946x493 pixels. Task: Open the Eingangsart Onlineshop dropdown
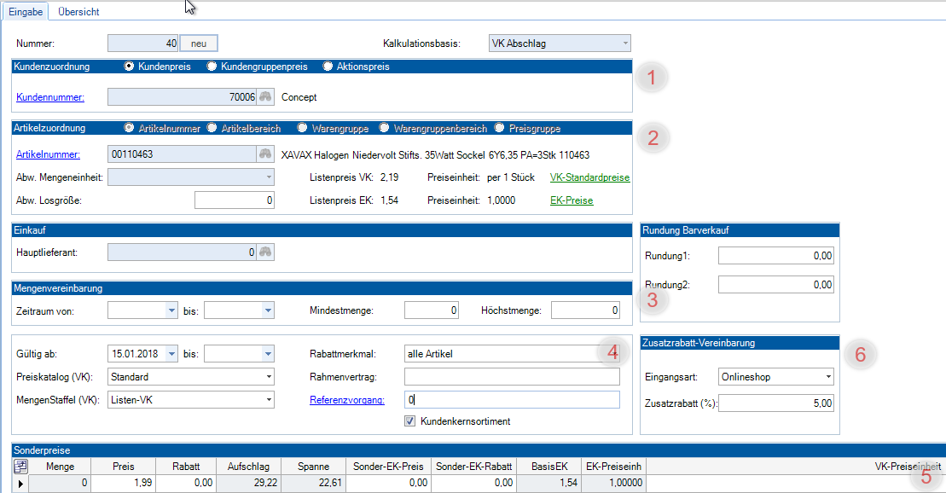click(x=827, y=376)
